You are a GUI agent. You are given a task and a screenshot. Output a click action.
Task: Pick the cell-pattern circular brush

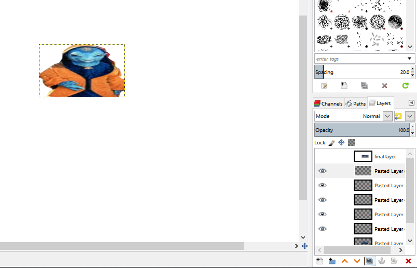pyautogui.click(x=342, y=22)
